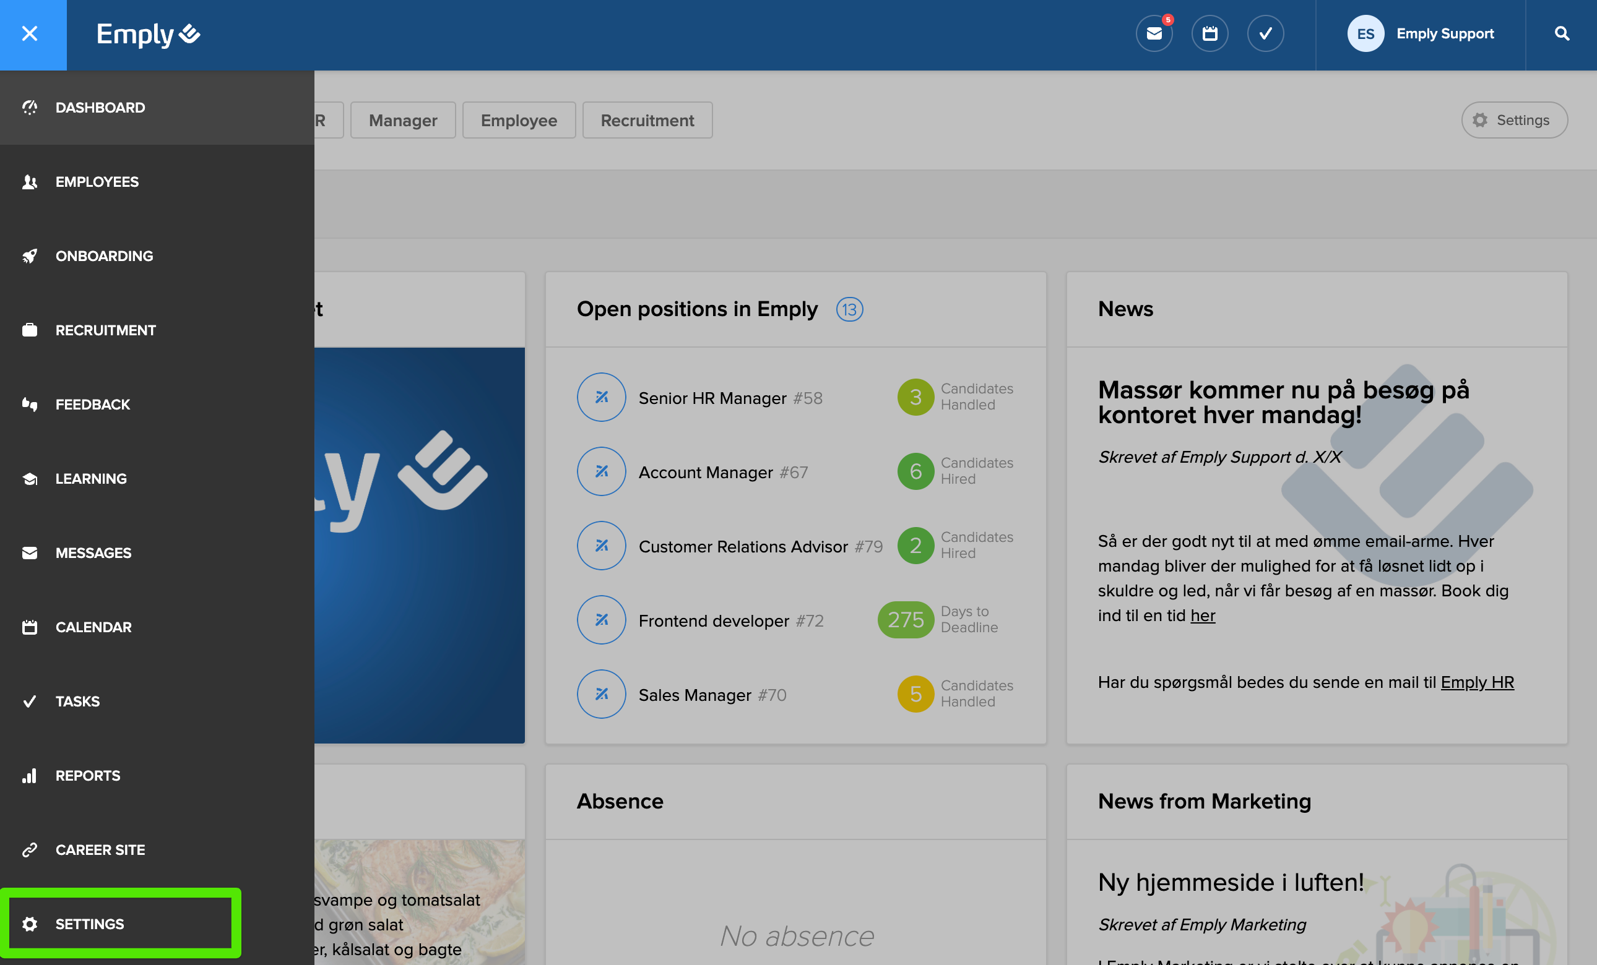
Task: Go to Onboarding in the sidebar menu
Action: point(105,256)
